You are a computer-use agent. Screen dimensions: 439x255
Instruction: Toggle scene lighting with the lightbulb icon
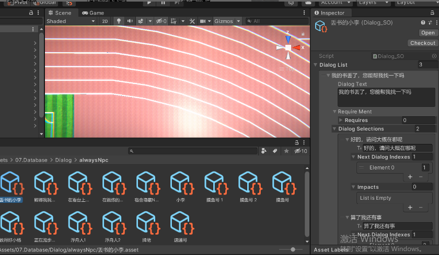(x=119, y=21)
